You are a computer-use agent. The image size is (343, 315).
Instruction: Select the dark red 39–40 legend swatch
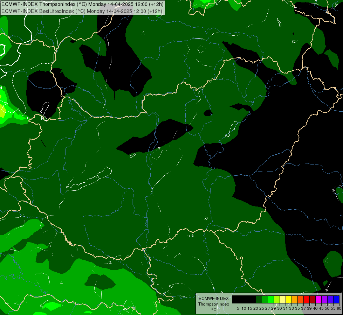[x=313, y=299]
